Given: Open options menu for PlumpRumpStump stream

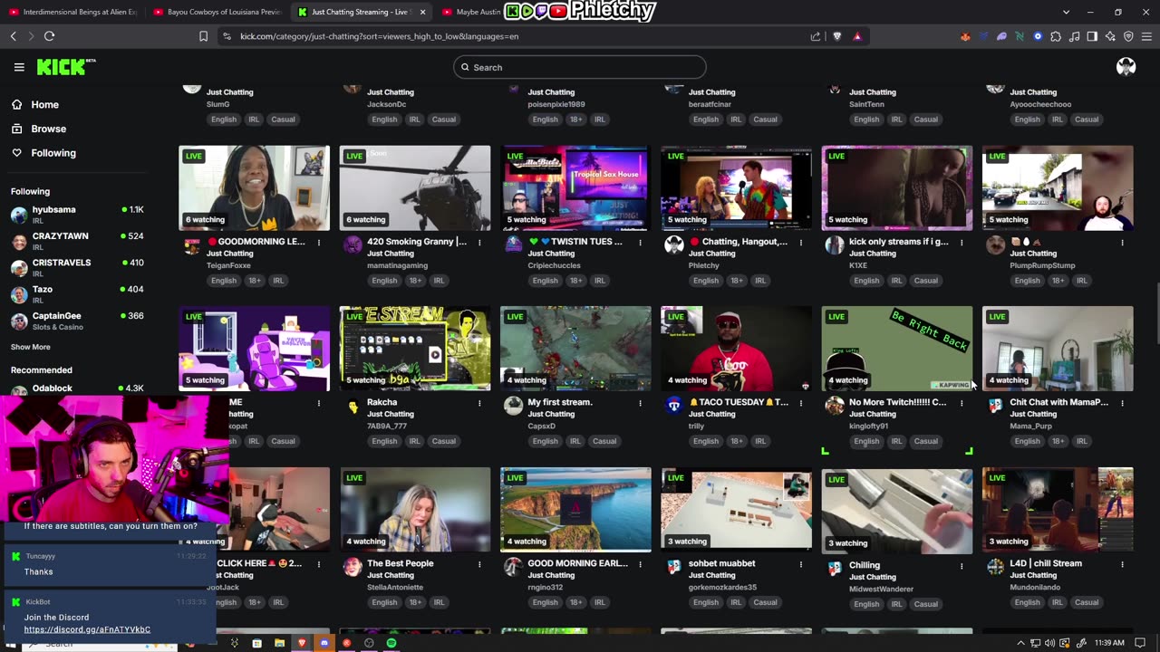Looking at the screenshot, I should pyautogui.click(x=1122, y=243).
